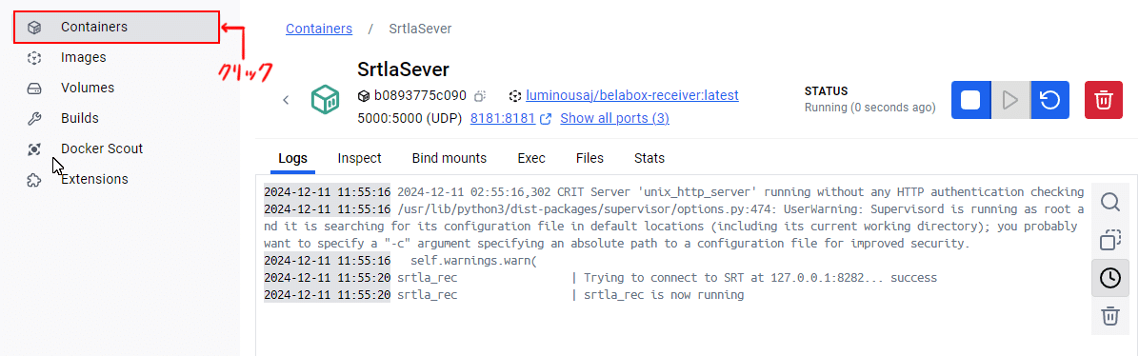Screen dimensions: 1139x356
Task: Restart the container with the circular arrow
Action: pos(1049,100)
